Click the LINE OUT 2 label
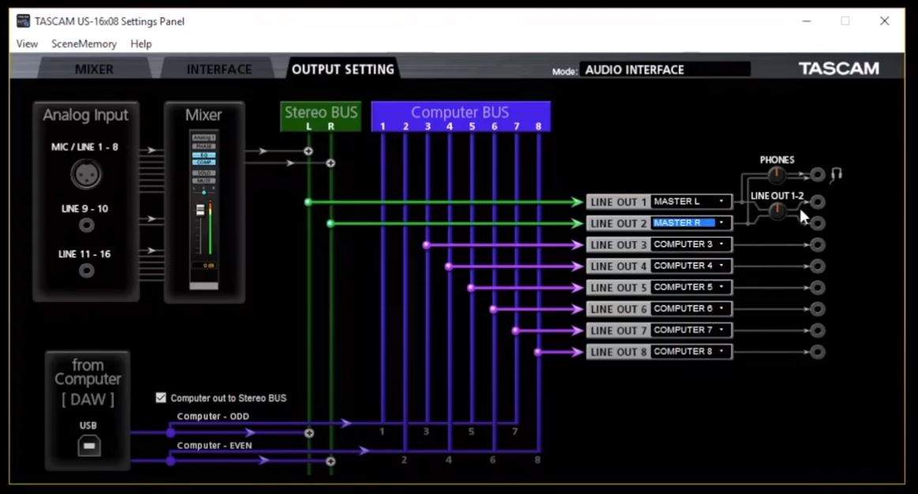The width and height of the screenshot is (918, 494). (x=619, y=223)
